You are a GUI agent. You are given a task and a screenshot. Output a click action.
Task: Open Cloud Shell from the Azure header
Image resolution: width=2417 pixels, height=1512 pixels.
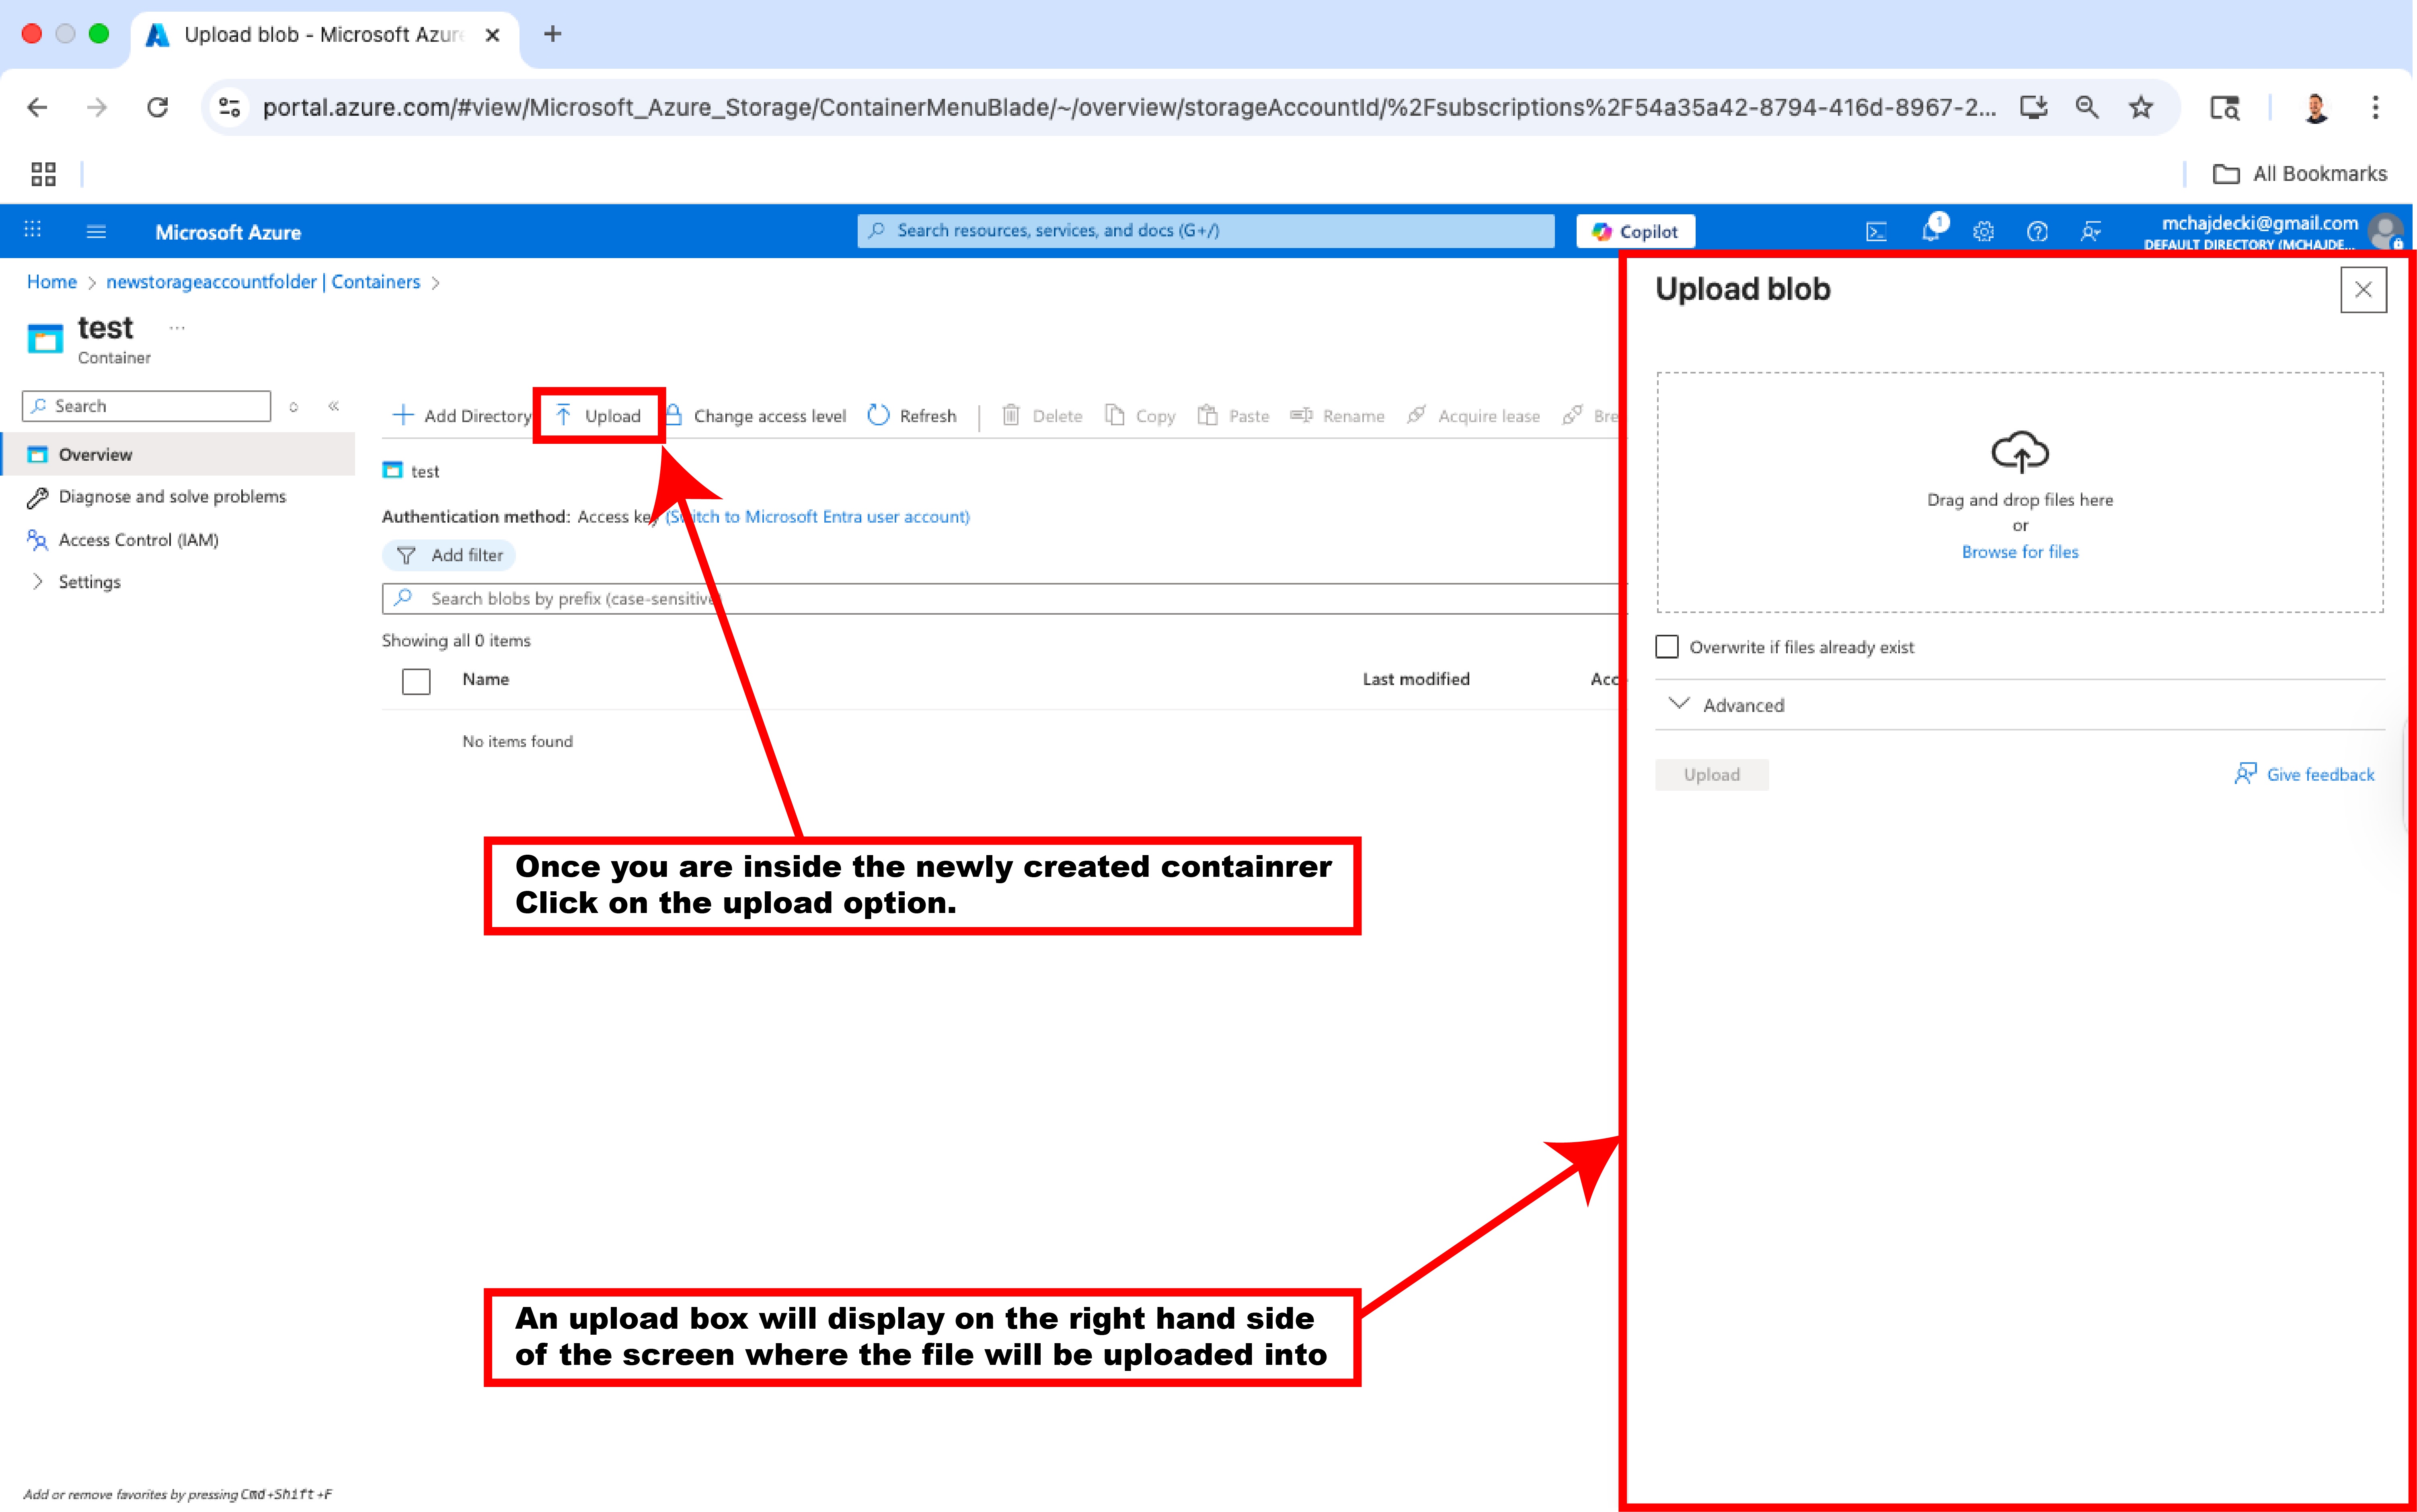pos(1876,232)
